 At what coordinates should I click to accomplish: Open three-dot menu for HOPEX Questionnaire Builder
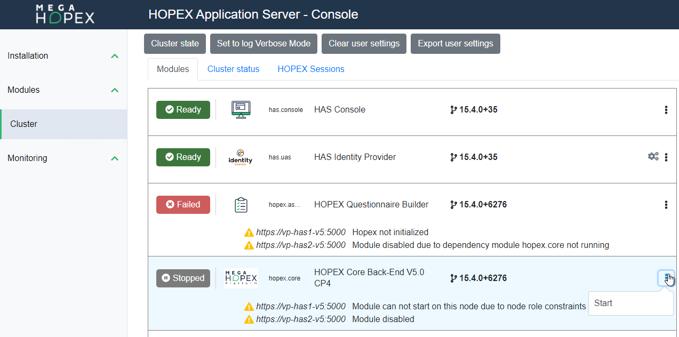[x=666, y=205]
